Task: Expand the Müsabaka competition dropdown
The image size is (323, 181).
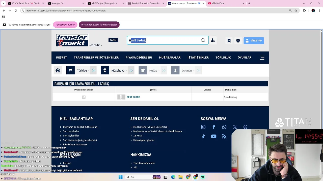Action: pos(126,71)
